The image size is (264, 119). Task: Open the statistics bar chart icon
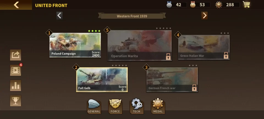[15, 85]
